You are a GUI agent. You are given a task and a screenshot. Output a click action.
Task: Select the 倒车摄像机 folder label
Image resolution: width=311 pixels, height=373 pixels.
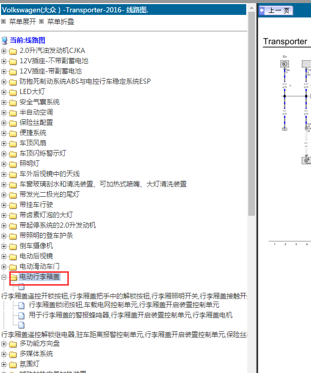[36, 246]
